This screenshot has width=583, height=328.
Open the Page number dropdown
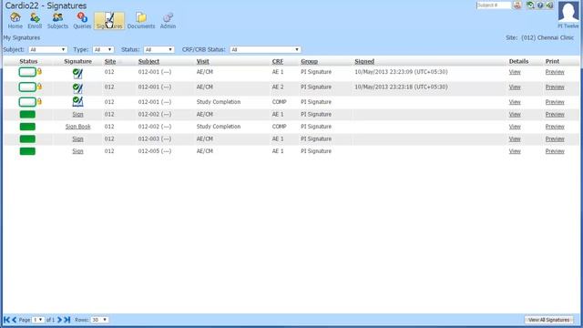(38, 320)
